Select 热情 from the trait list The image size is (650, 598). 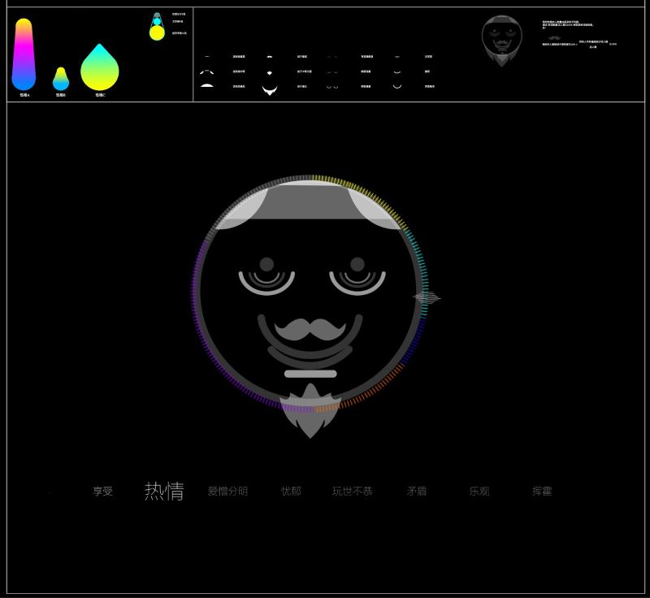pyautogui.click(x=166, y=491)
